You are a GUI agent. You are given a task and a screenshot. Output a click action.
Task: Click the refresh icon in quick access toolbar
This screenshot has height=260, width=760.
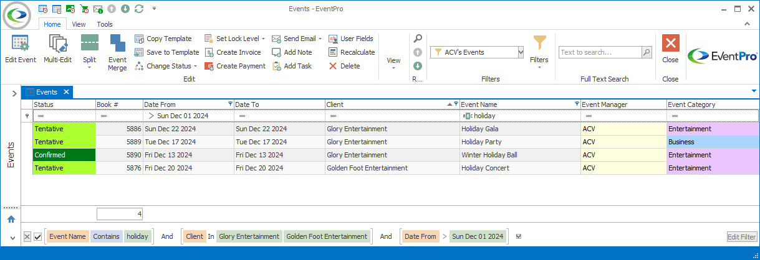pos(139,9)
